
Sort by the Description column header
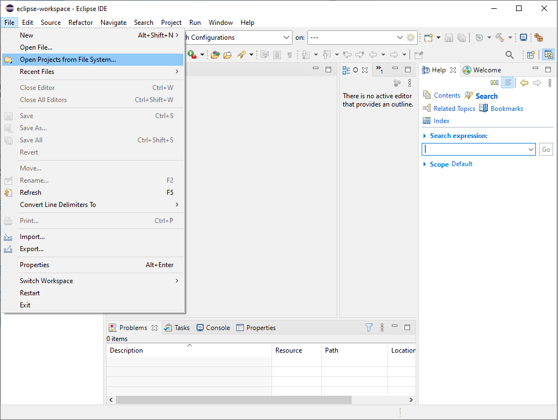(189, 350)
